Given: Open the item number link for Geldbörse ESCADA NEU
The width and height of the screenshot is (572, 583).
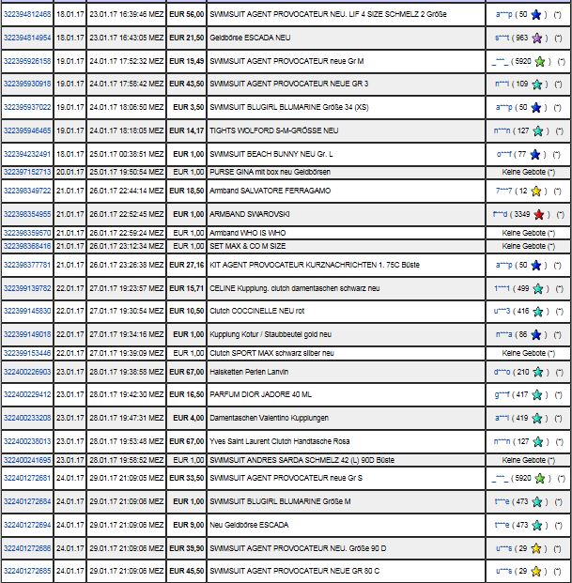Looking at the screenshot, I should tap(27, 38).
